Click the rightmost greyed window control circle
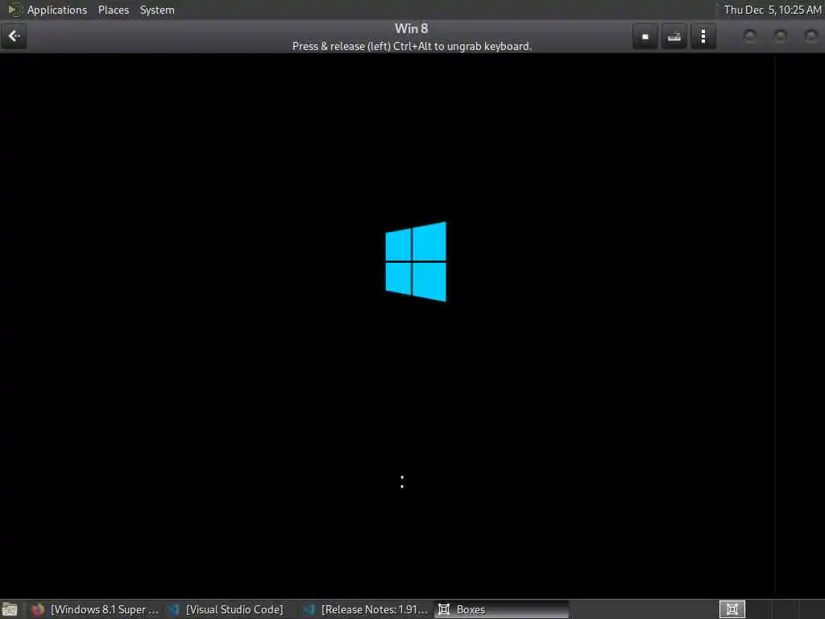825x619 pixels. tap(810, 35)
